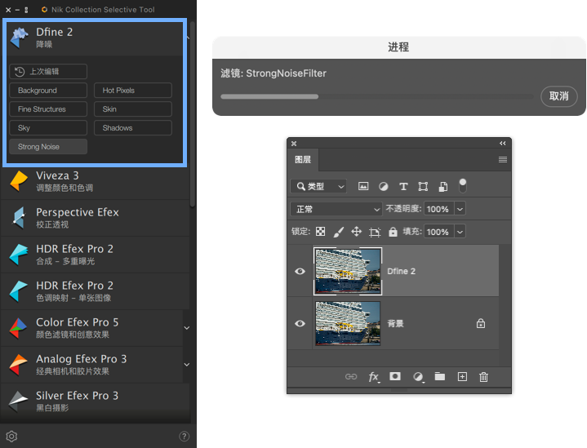Expand Color Efex Pro 5 presets
587x448 pixels.
[186, 328]
